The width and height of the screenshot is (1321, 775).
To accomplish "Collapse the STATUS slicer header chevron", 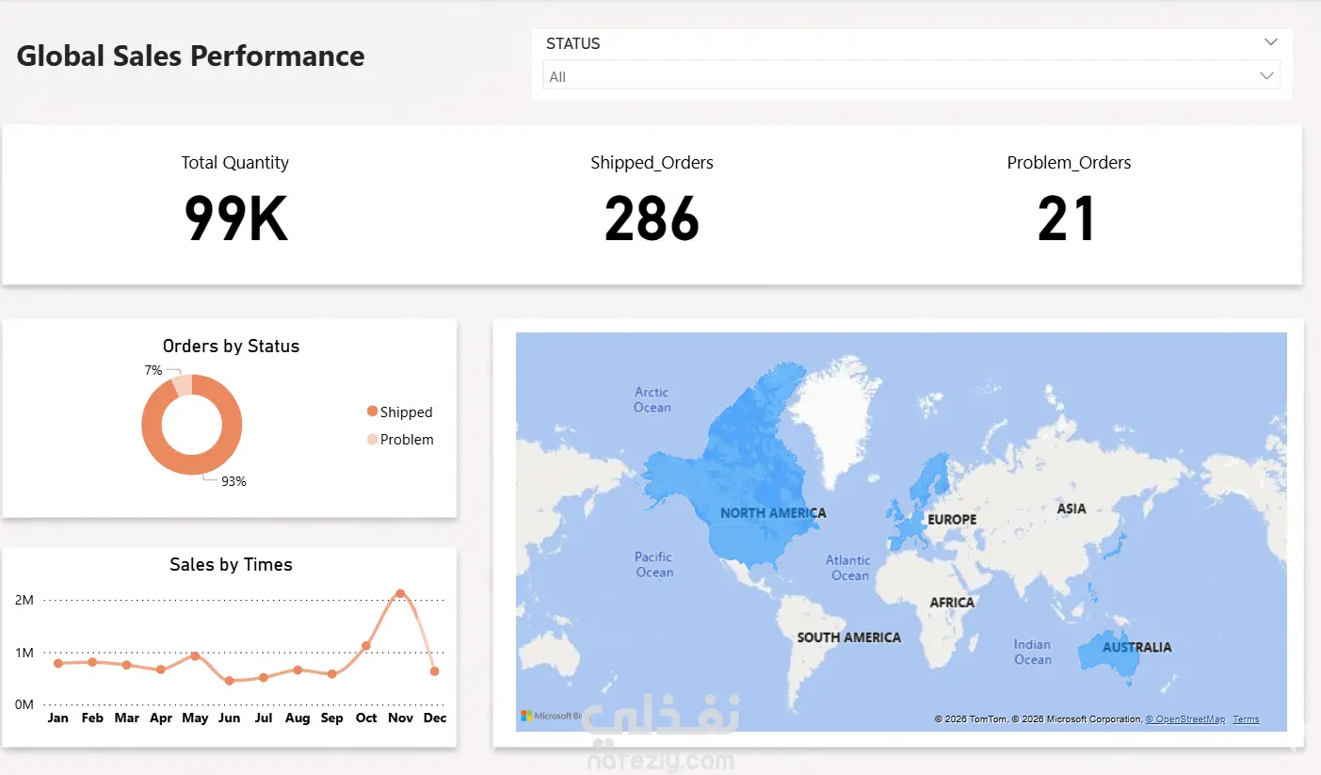I will (x=1270, y=42).
